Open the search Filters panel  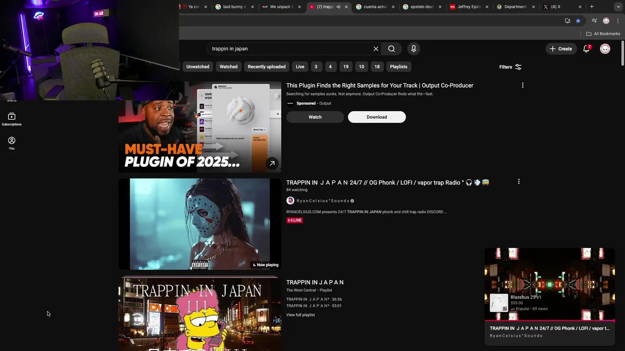[510, 67]
